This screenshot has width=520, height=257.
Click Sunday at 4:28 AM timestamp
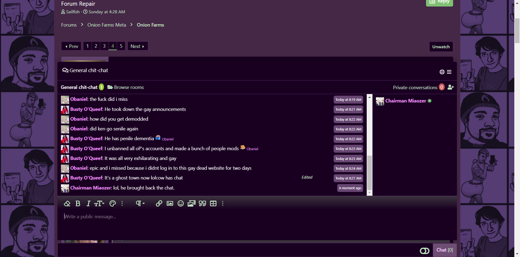(x=107, y=12)
